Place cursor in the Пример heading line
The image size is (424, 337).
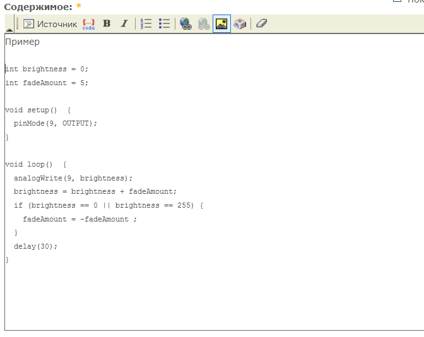coord(23,42)
